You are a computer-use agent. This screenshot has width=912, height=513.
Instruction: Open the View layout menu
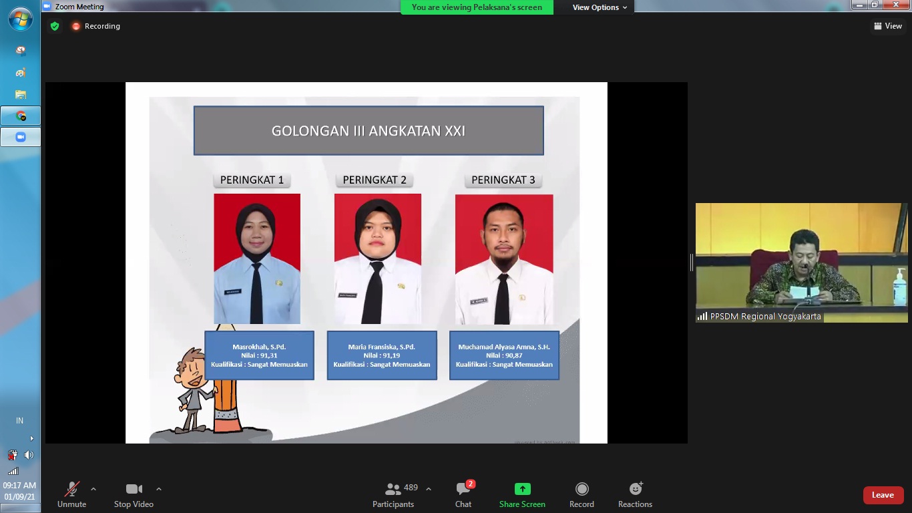pyautogui.click(x=888, y=26)
